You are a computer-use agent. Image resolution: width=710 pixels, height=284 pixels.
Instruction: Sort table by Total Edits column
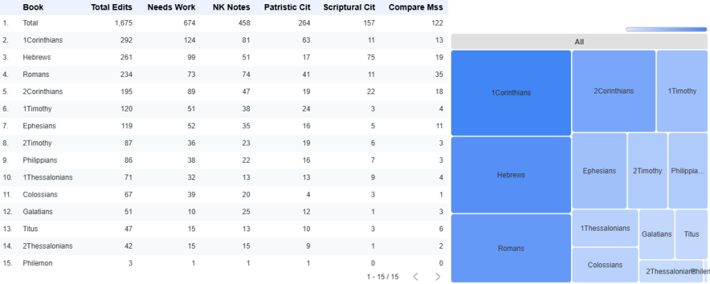coord(111,7)
